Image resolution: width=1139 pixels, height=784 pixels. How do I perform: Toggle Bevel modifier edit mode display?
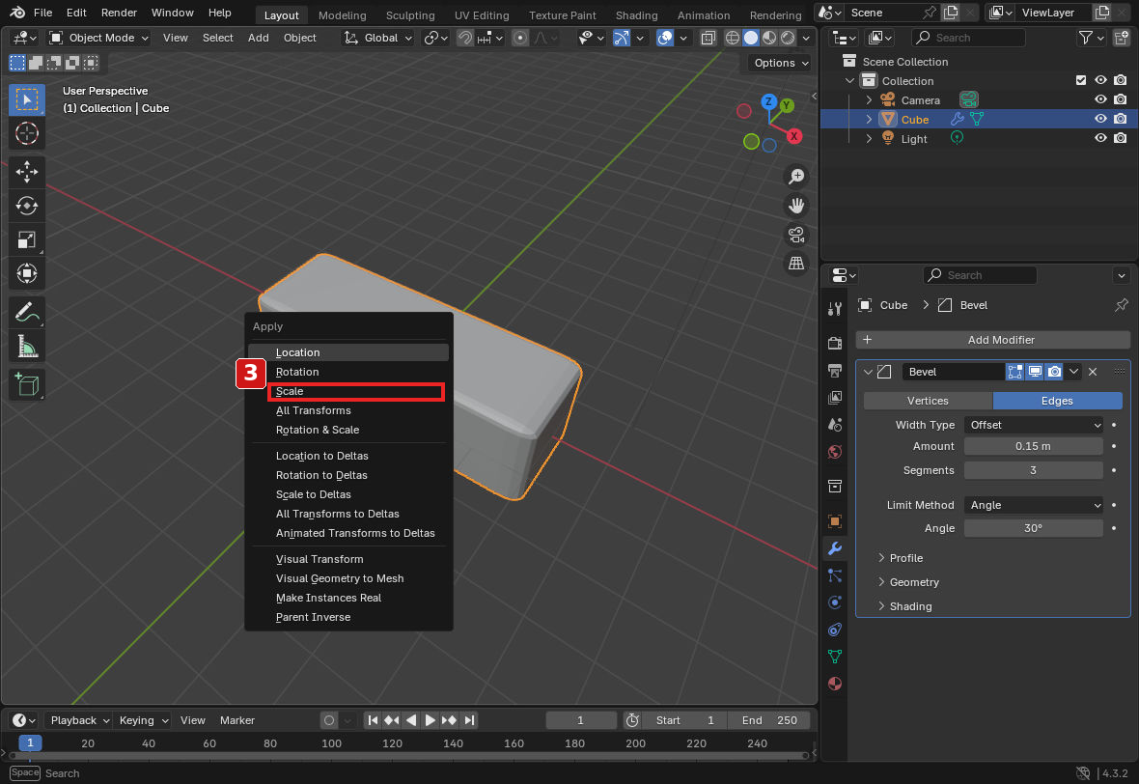point(1014,372)
